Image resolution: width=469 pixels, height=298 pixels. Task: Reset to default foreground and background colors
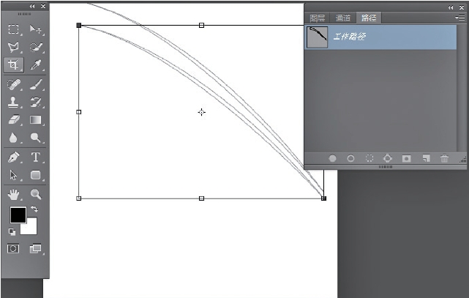point(11,231)
